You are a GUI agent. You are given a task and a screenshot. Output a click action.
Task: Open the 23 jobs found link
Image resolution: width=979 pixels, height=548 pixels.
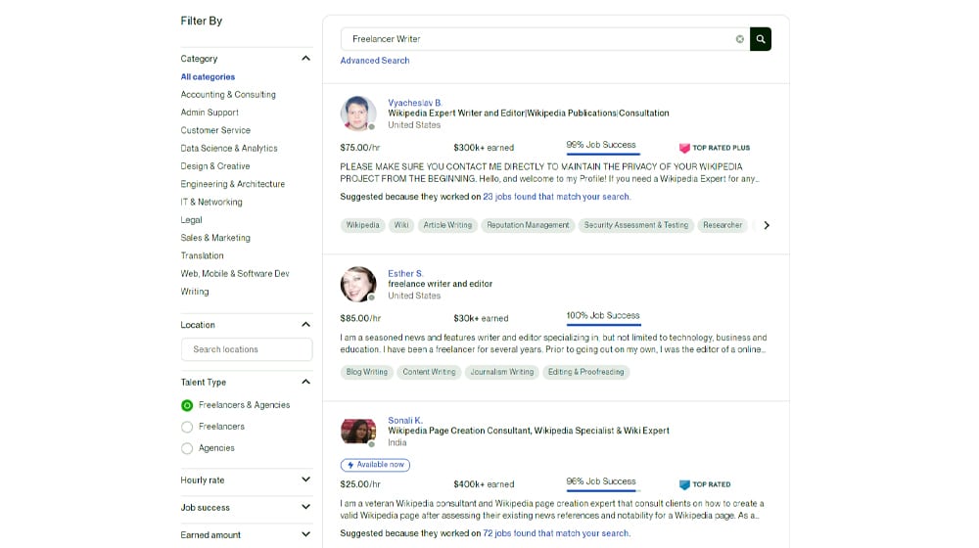556,197
